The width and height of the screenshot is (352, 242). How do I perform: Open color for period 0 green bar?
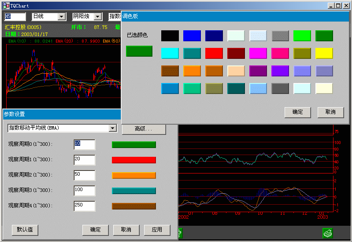[134, 145]
